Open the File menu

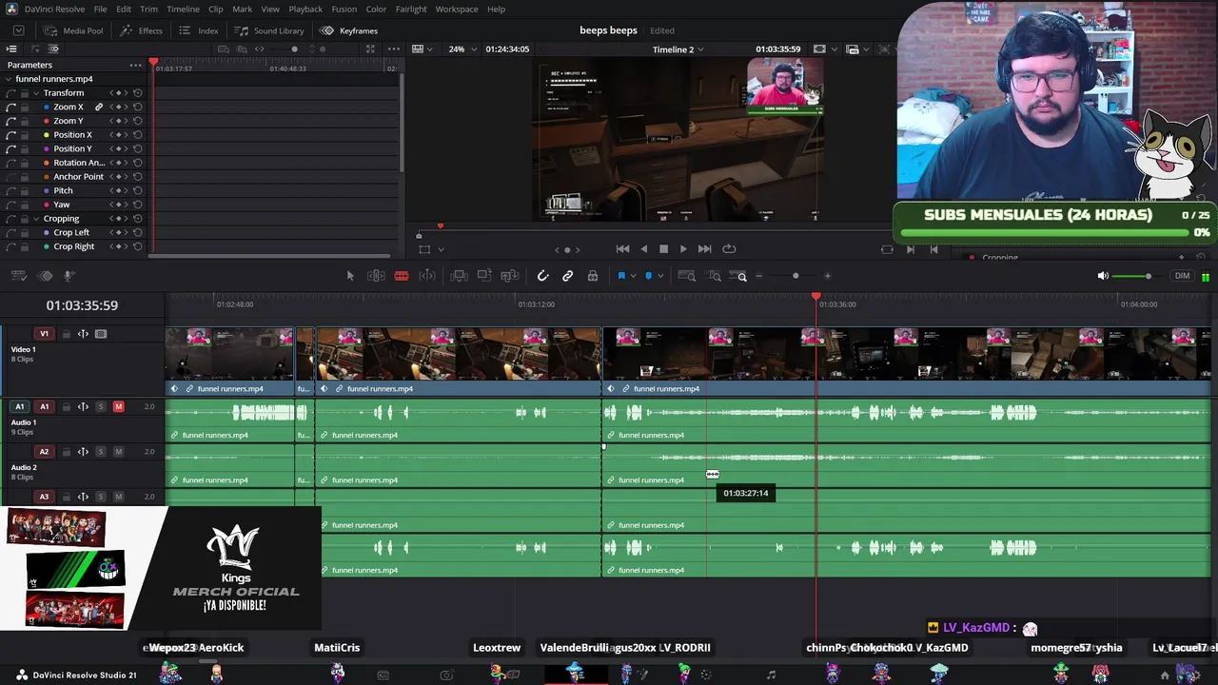[100, 9]
